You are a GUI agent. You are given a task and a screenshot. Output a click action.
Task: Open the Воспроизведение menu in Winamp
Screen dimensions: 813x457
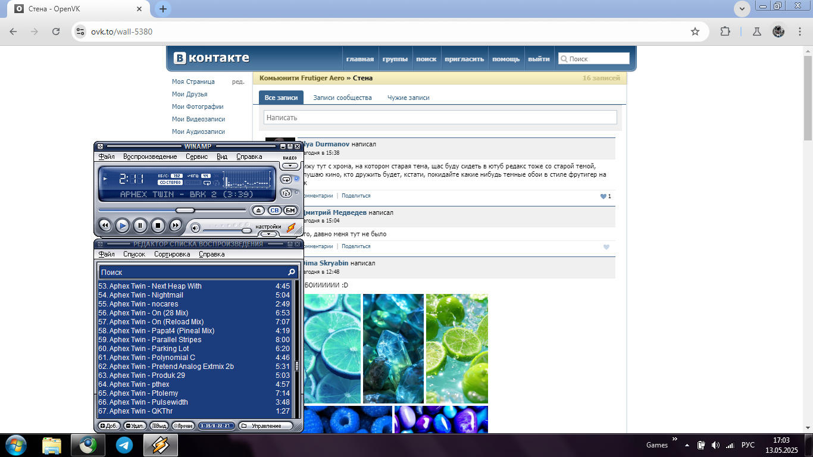150,156
